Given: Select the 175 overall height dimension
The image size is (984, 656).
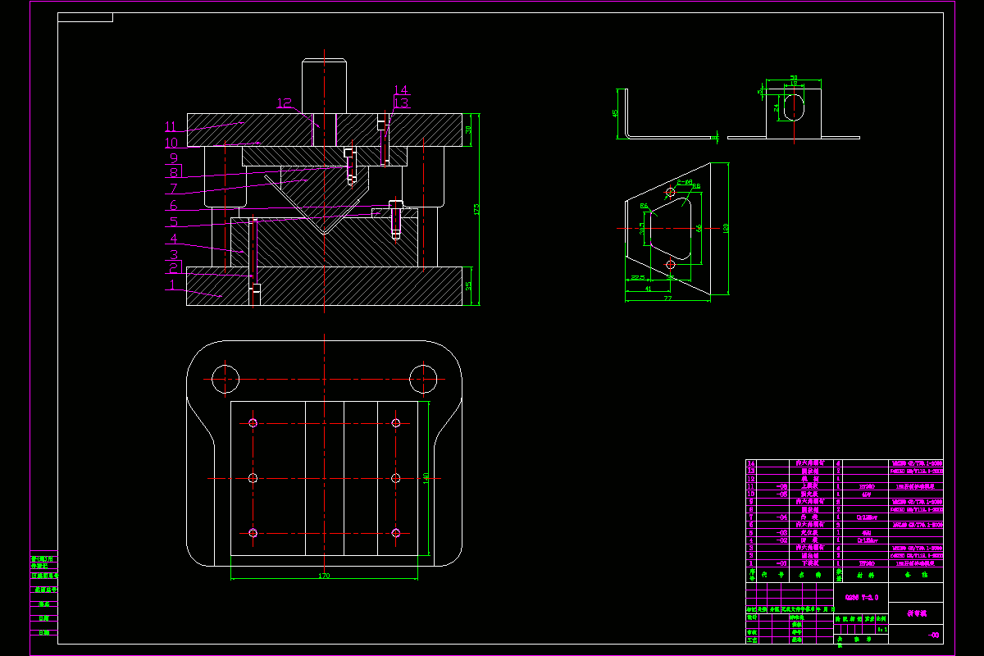Looking at the screenshot, I should tap(476, 209).
